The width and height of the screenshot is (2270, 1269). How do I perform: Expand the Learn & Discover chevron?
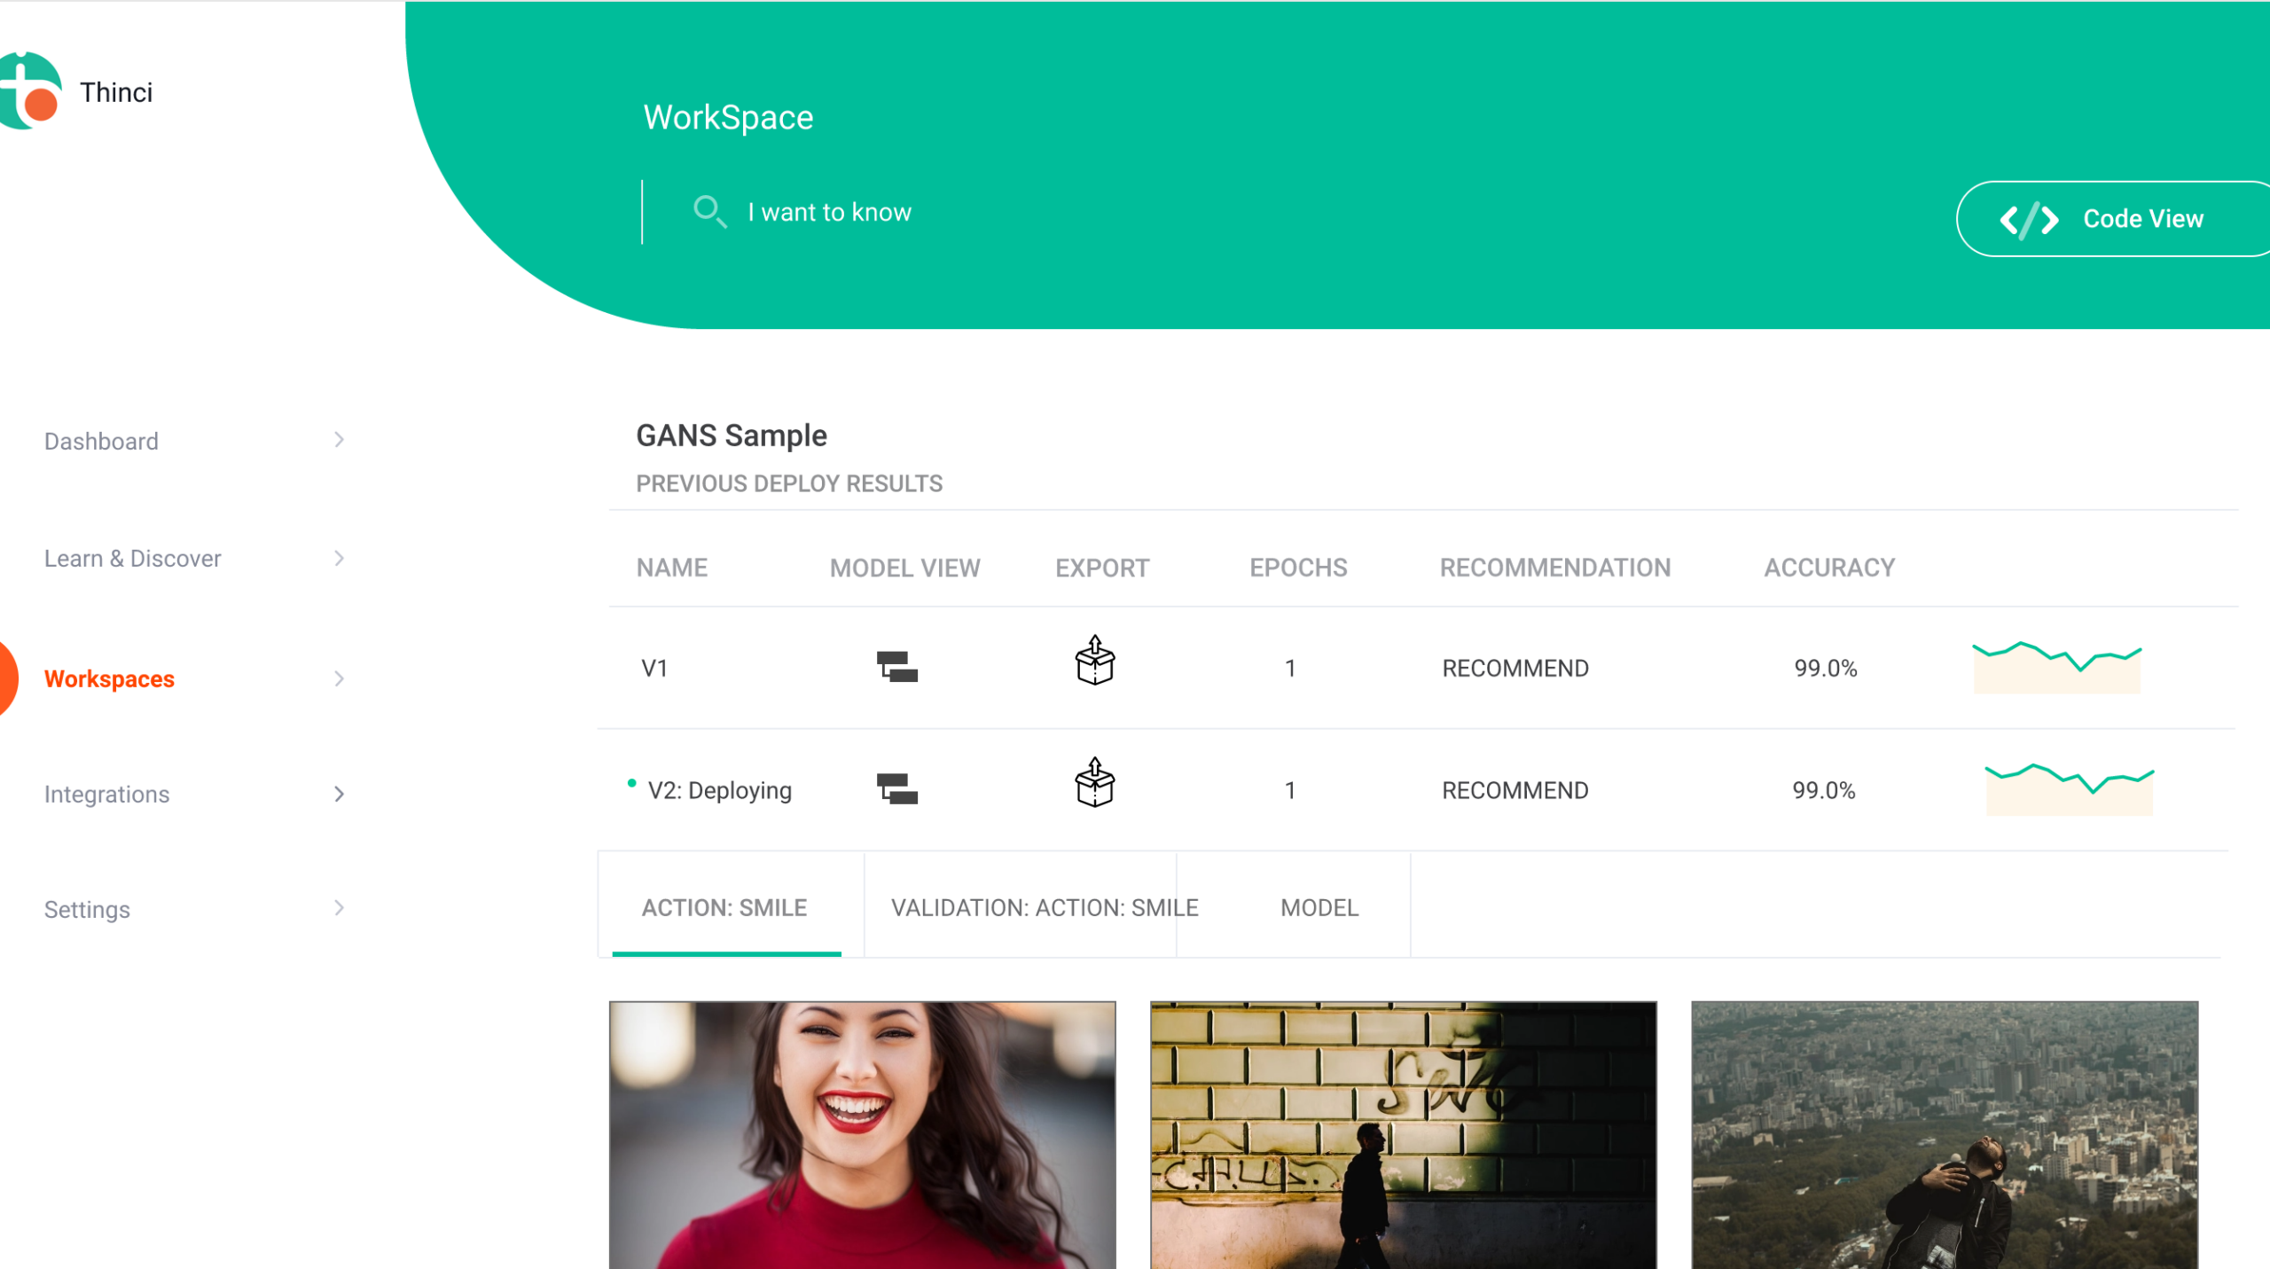pos(339,558)
